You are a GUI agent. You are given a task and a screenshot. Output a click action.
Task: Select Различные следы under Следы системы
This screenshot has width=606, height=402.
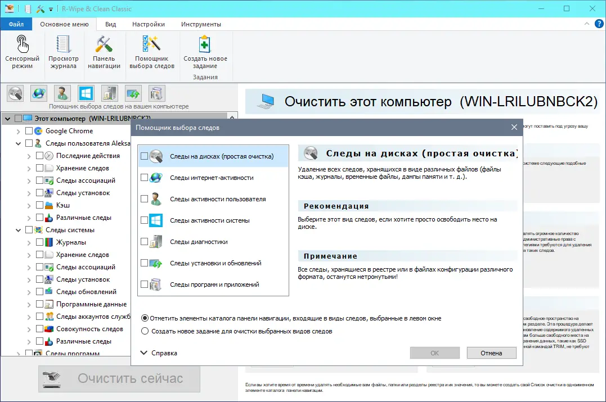pyautogui.click(x=84, y=341)
